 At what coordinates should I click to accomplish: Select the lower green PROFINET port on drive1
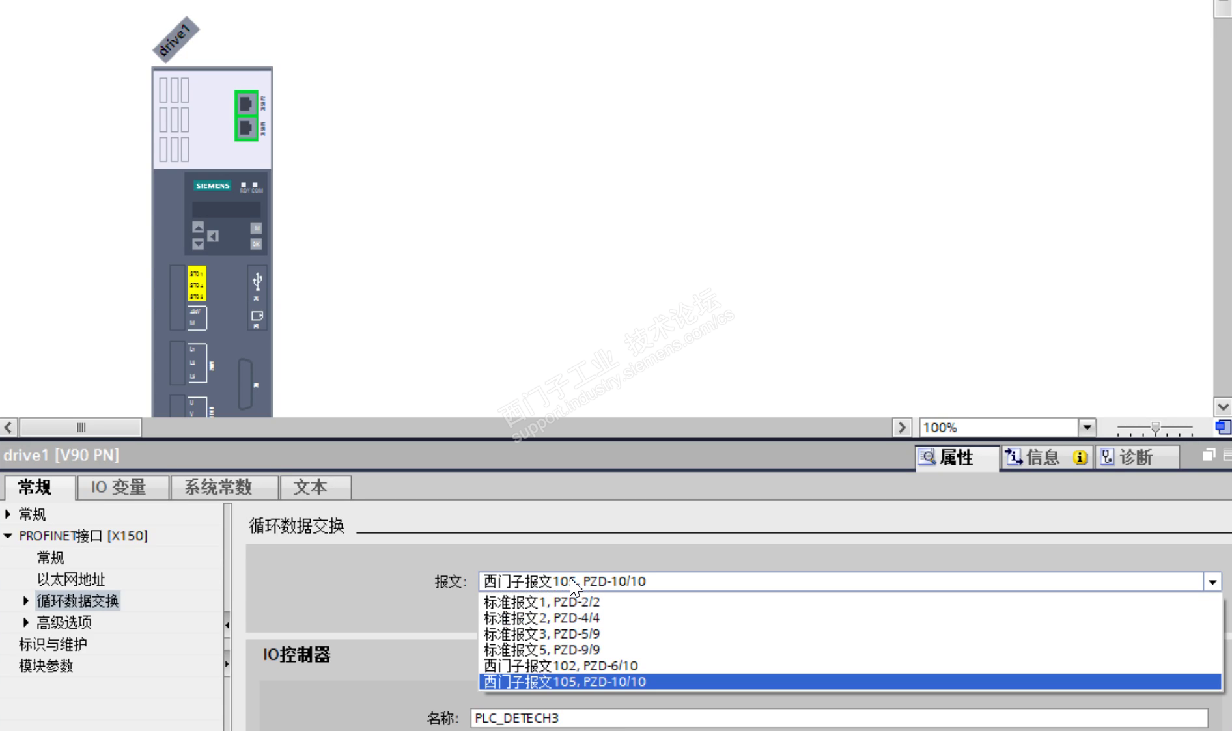246,128
